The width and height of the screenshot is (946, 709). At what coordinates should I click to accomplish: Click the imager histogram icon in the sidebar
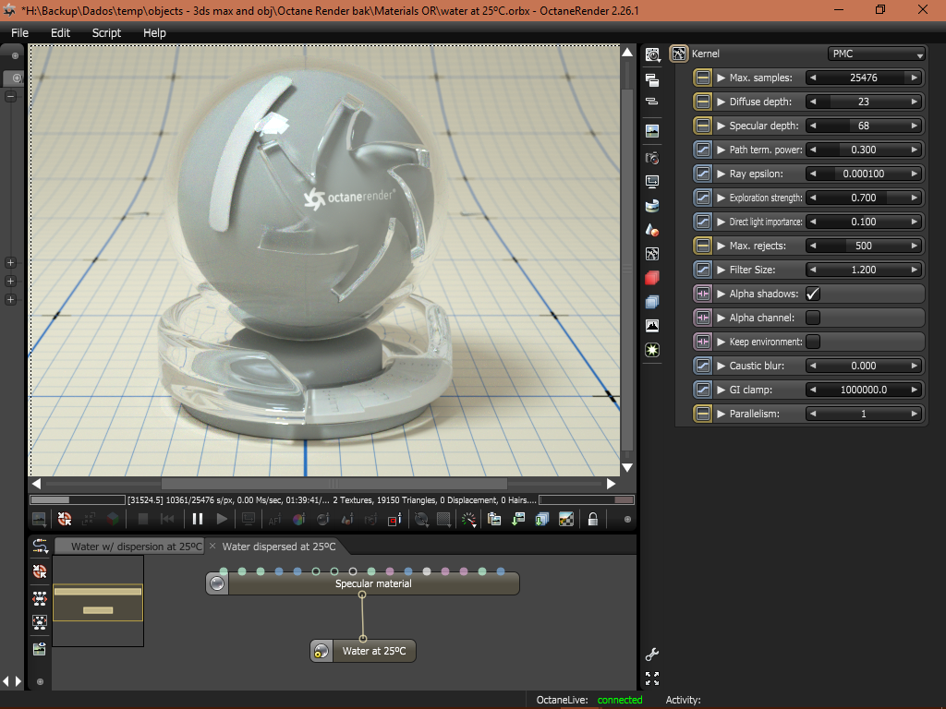tap(652, 326)
